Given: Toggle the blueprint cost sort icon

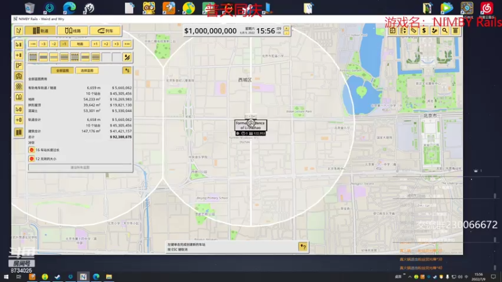Looking at the screenshot, I should [x=127, y=70].
